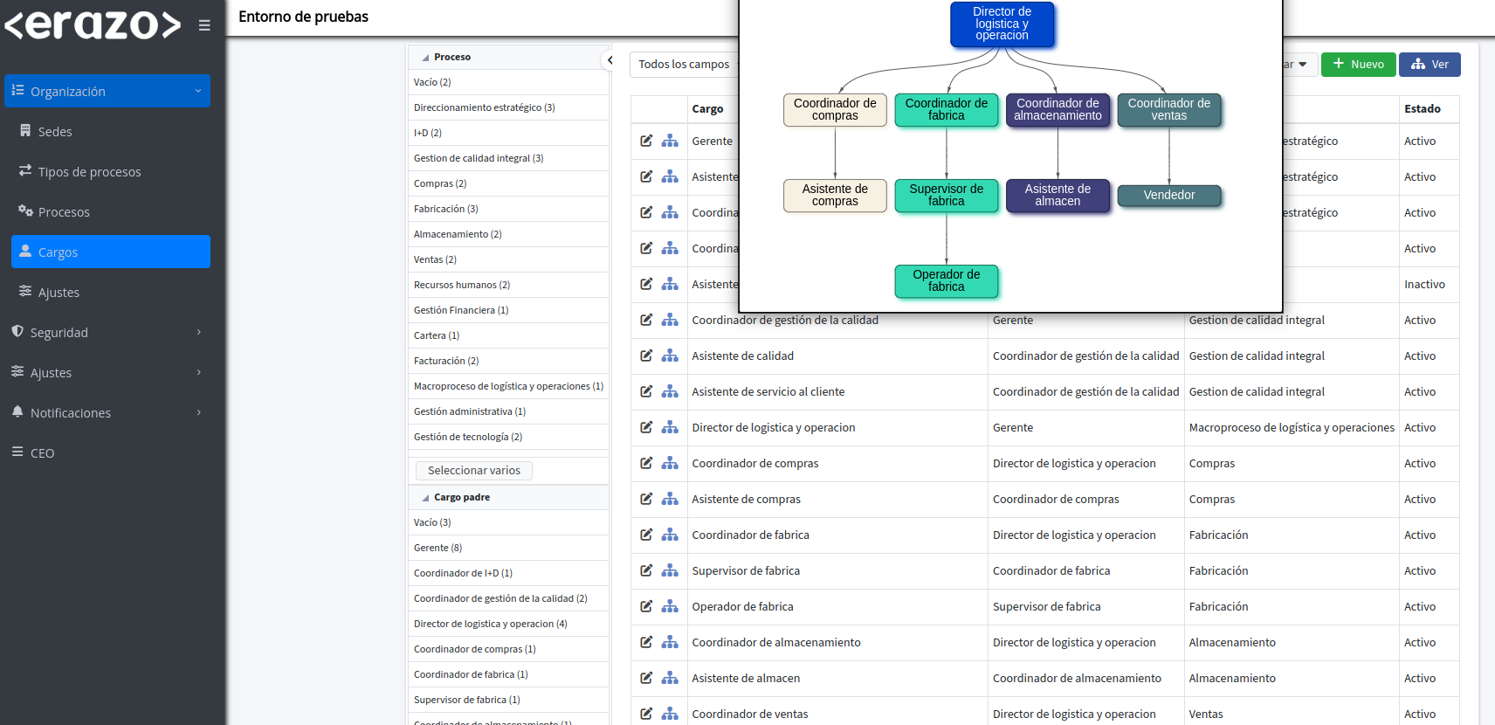Image resolution: width=1495 pixels, height=725 pixels.
Task: Click the hamburger menu icon beside the logo
Action: coord(204,25)
